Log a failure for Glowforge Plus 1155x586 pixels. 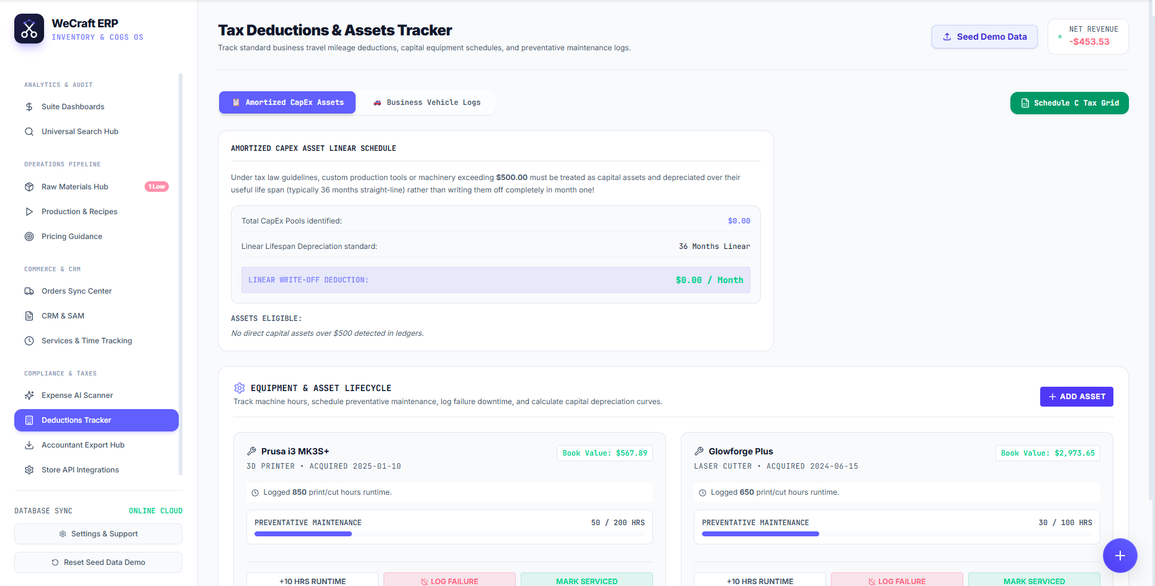(897, 580)
